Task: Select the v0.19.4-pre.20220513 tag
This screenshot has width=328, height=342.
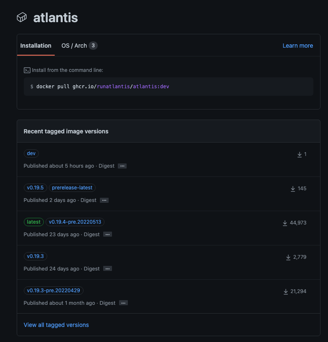Action: [x=75, y=222]
